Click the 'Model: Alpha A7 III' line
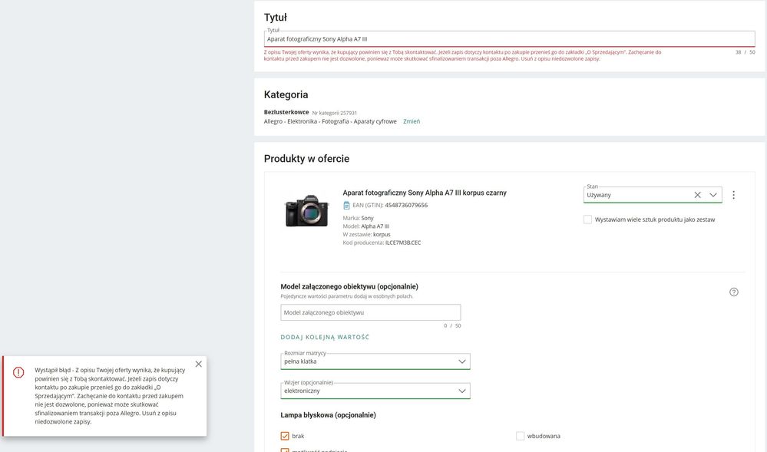767x452 pixels. point(366,226)
